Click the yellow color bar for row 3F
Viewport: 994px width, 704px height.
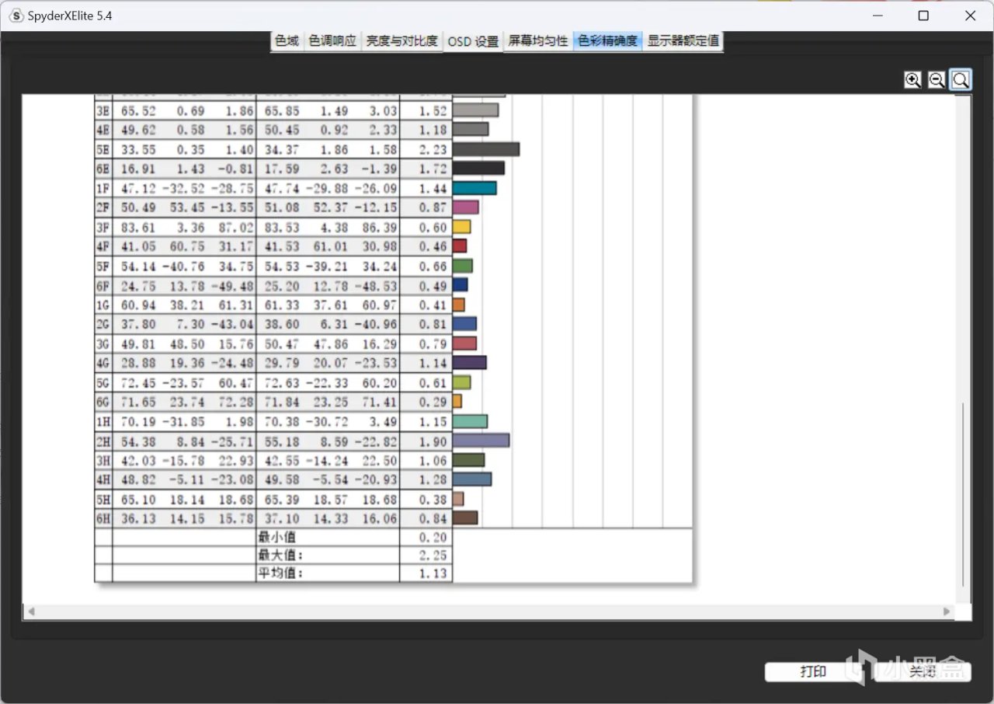click(x=462, y=227)
